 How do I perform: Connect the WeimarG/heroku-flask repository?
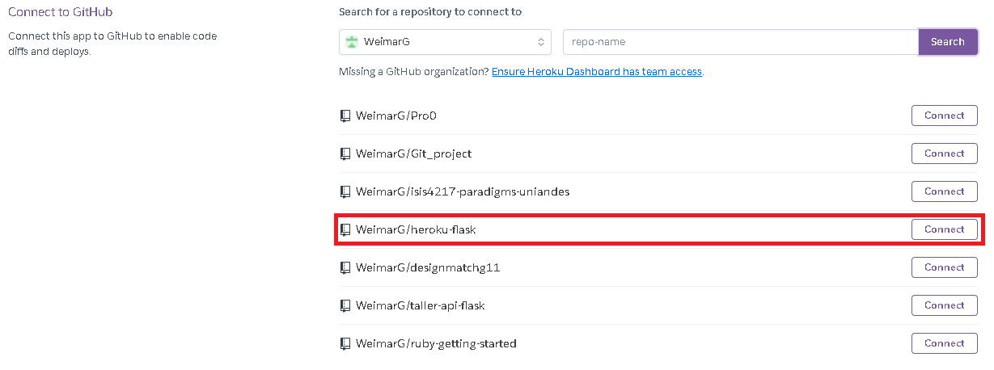[x=945, y=229]
